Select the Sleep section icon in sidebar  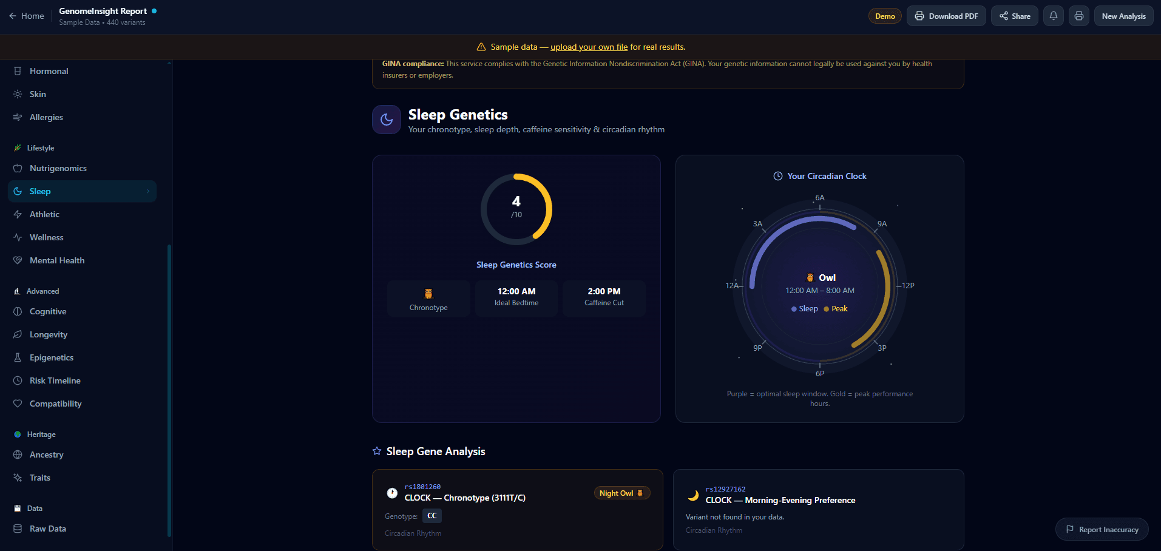(x=18, y=191)
